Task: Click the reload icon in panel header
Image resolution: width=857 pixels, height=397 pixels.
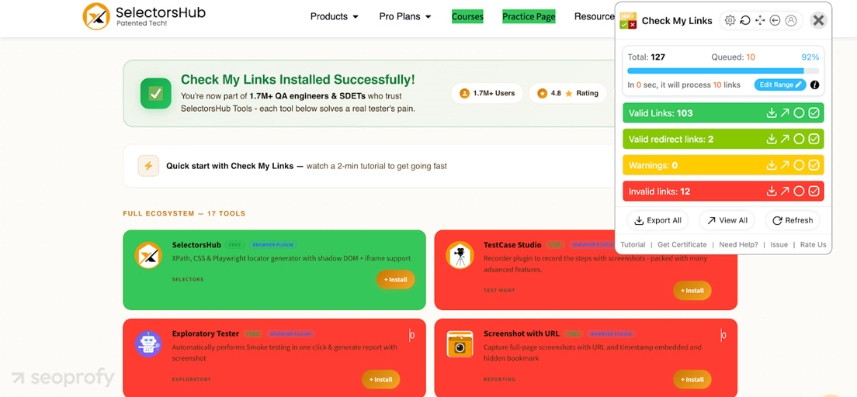Action: (745, 21)
